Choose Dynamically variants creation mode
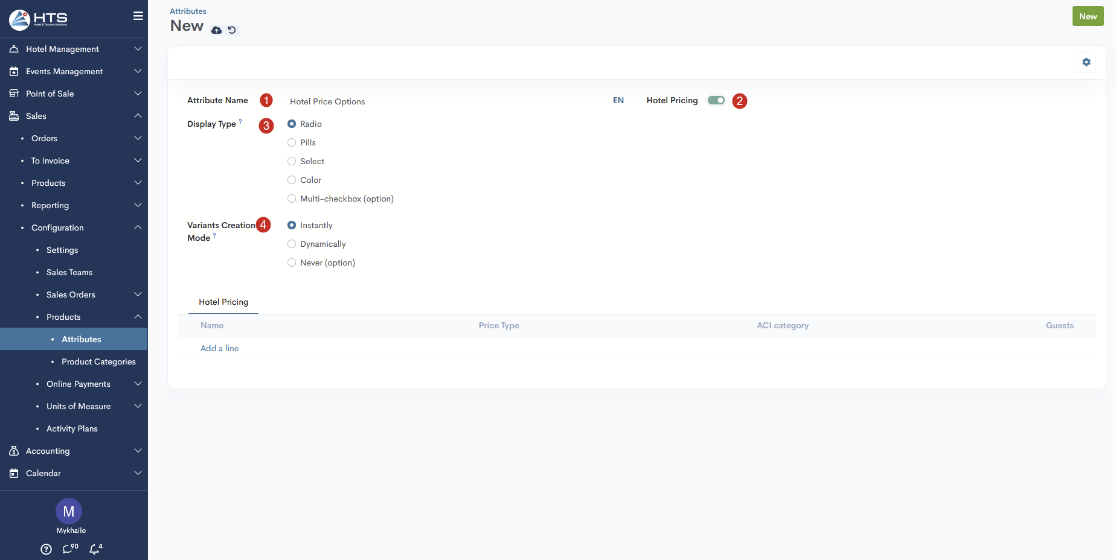This screenshot has width=1116, height=560. (292, 244)
